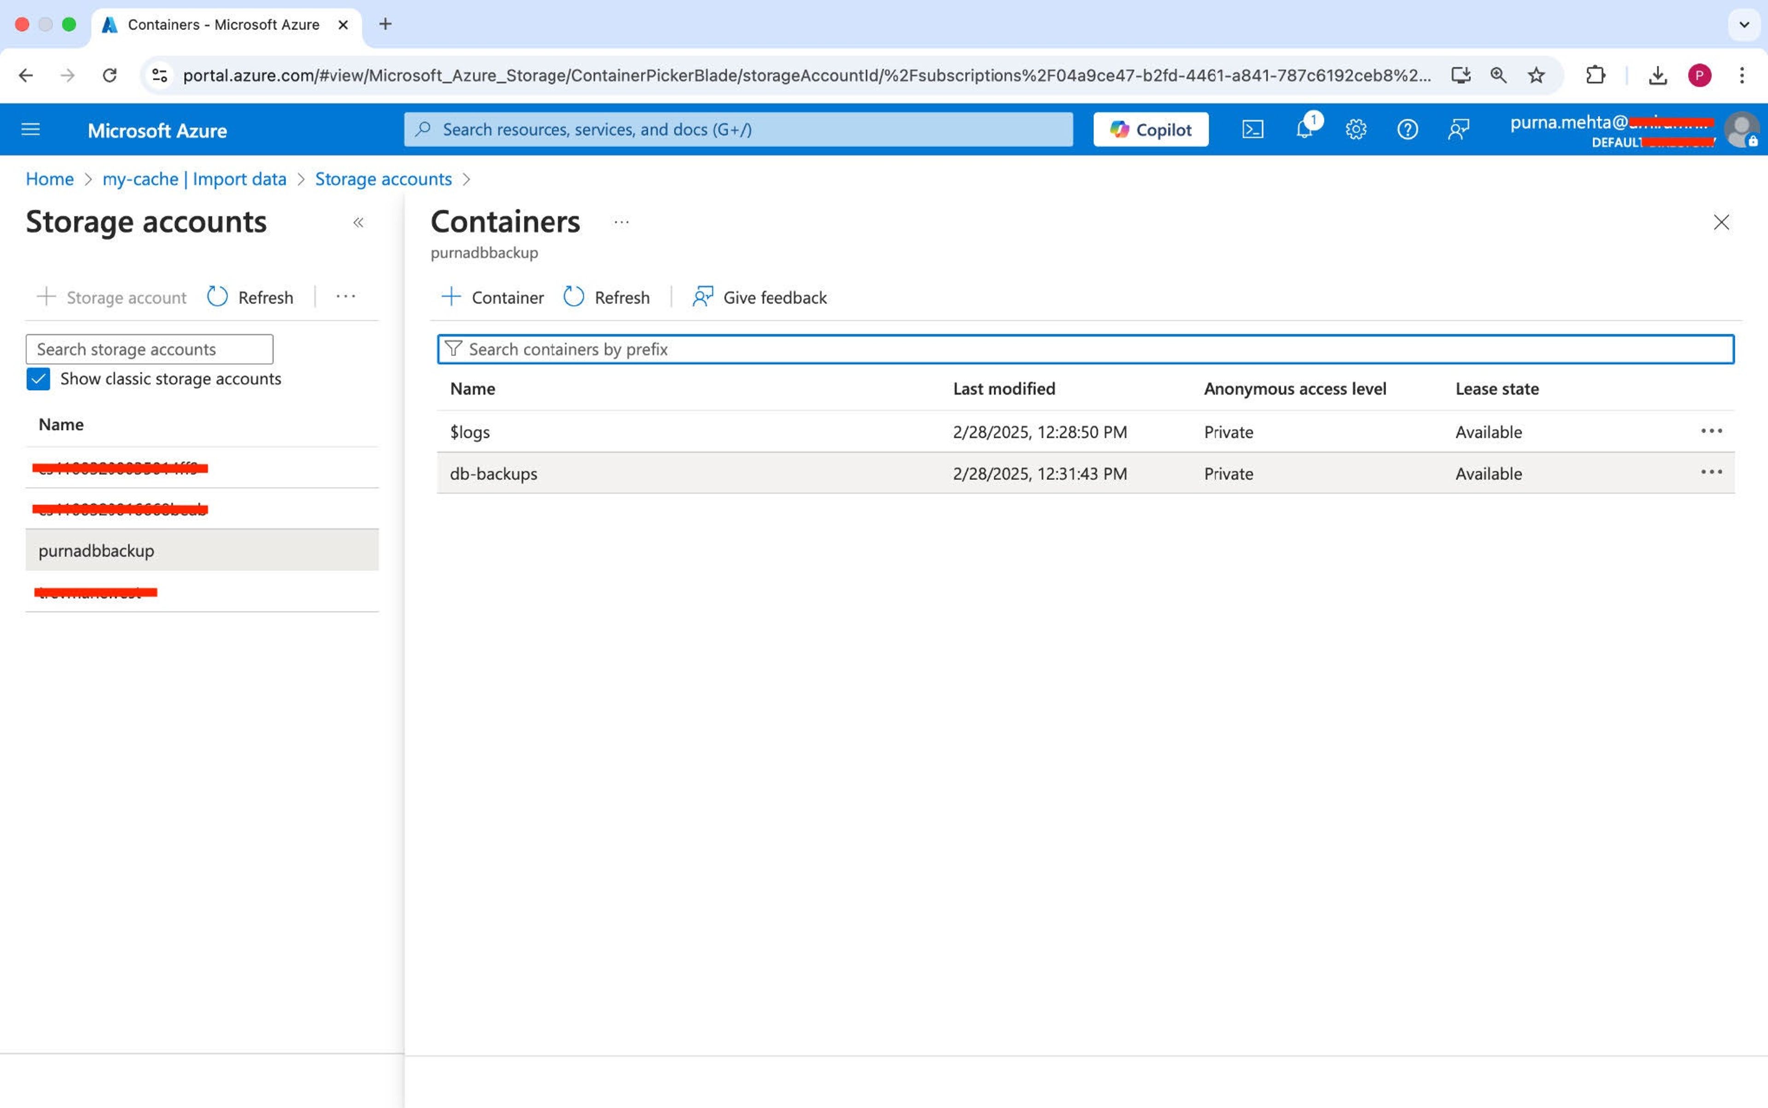Image resolution: width=1768 pixels, height=1108 pixels.
Task: Focus the Search containers by prefix field
Action: tap(1084, 350)
